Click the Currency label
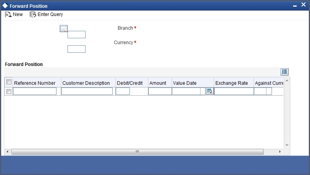The height and width of the screenshot is (175, 310). point(123,43)
